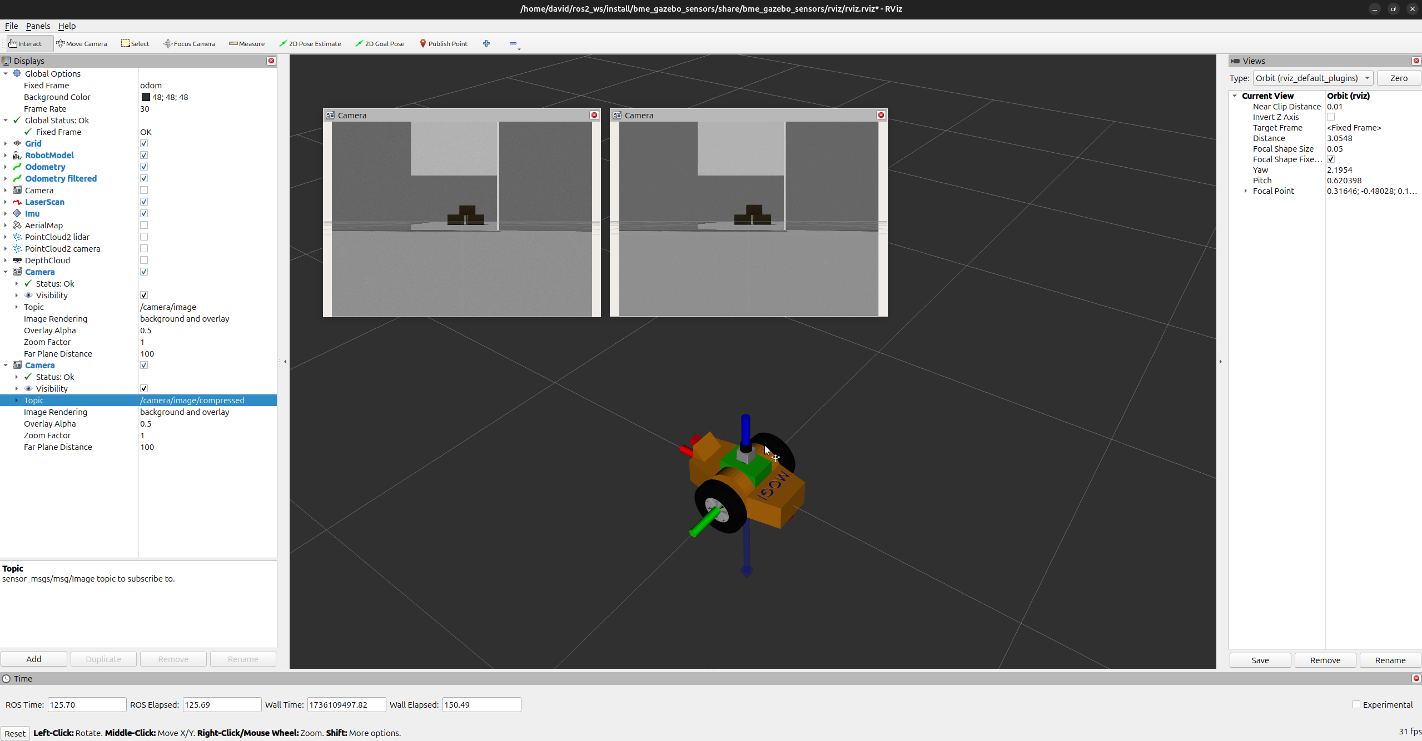Image resolution: width=1422 pixels, height=741 pixels.
Task: Open the Panels menu
Action: [x=38, y=26]
